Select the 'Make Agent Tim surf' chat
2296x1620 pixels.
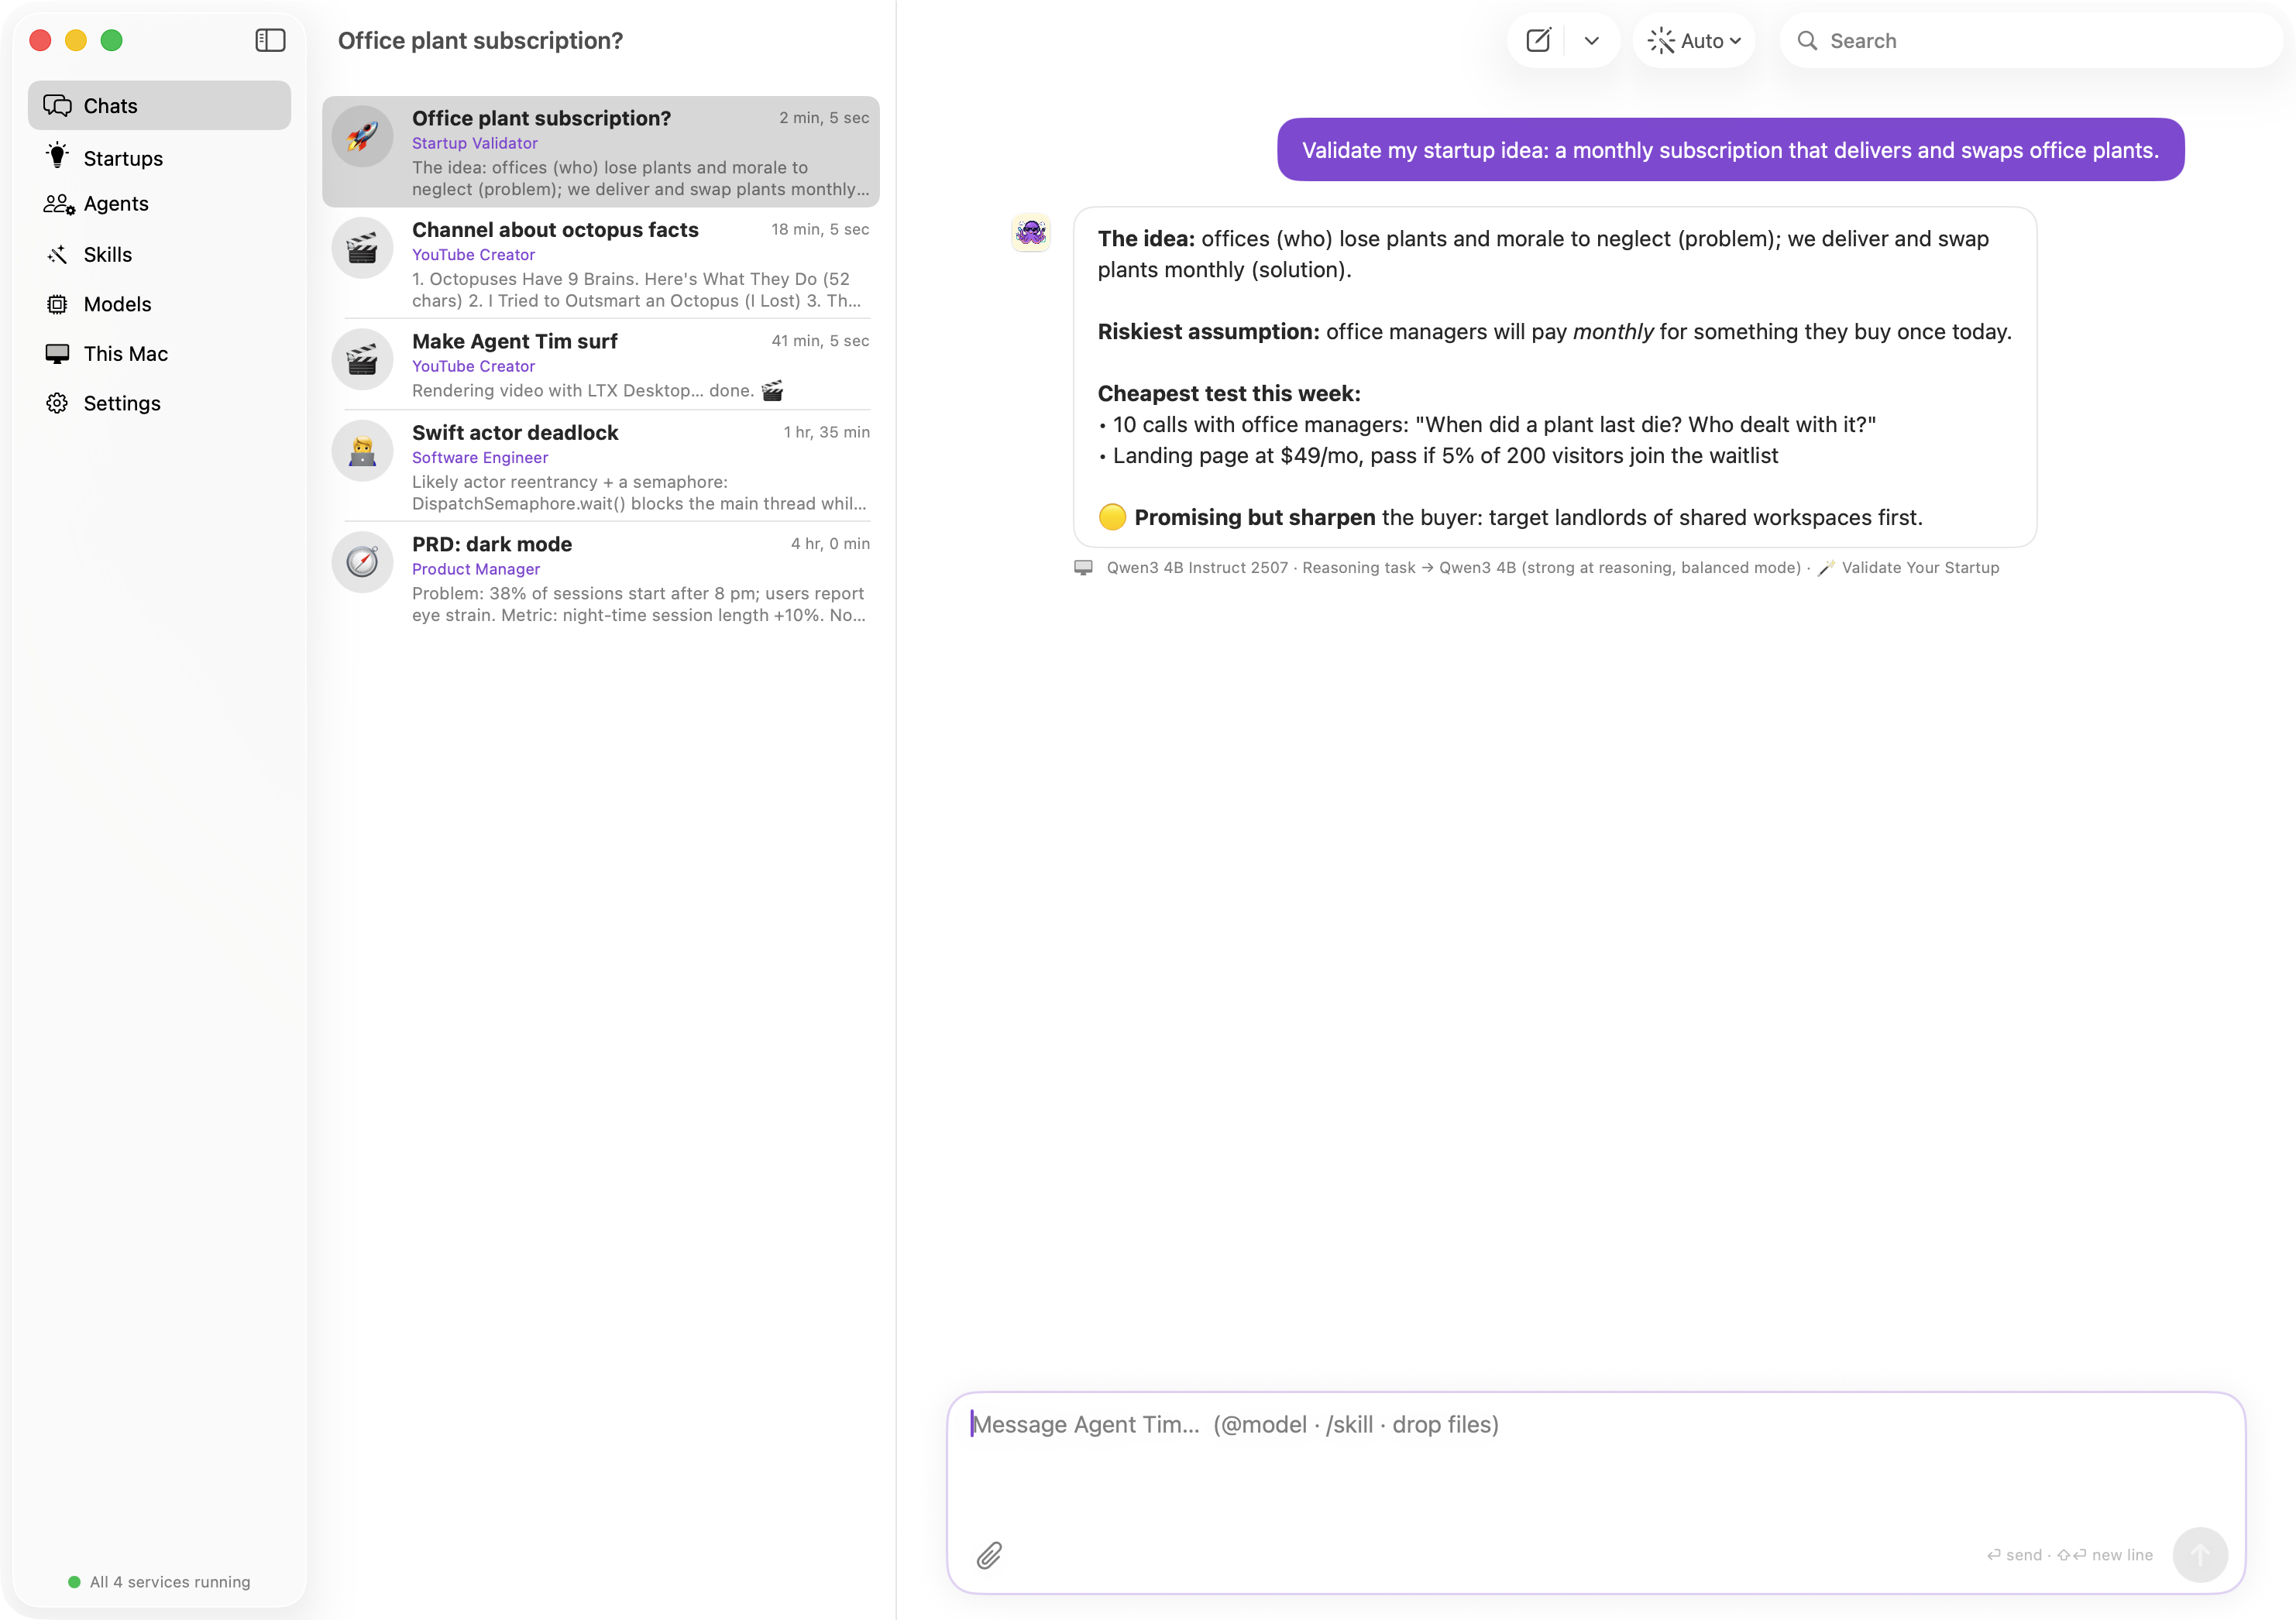point(600,365)
